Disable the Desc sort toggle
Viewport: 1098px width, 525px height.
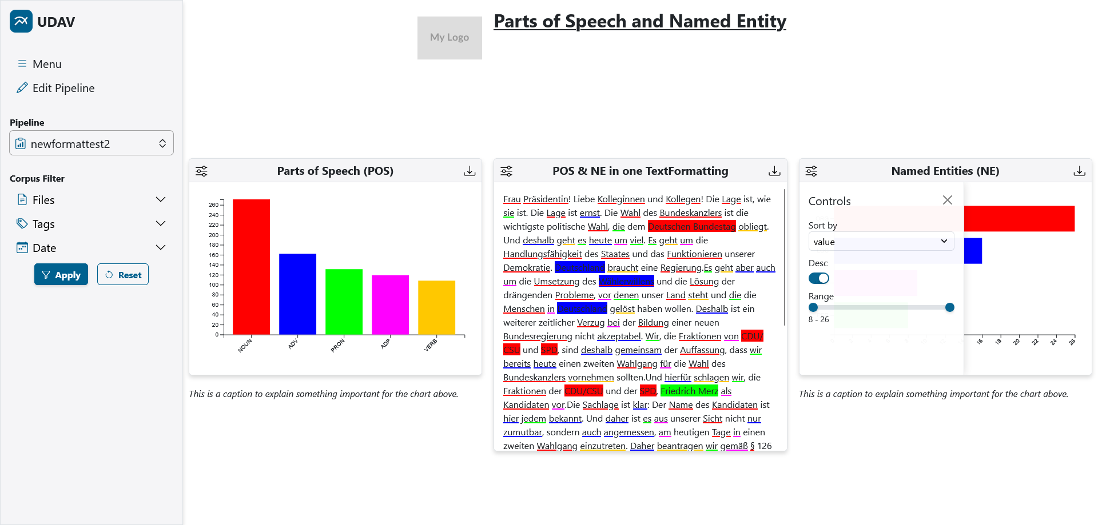(818, 278)
